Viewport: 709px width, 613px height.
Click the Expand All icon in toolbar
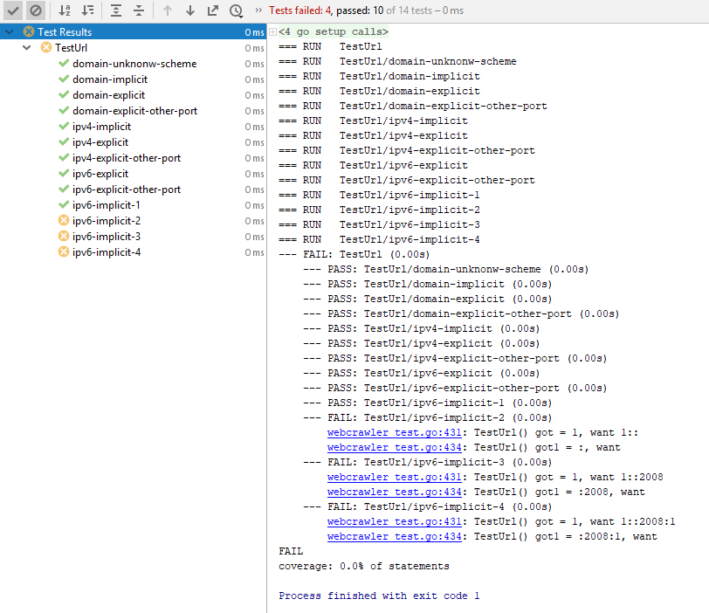tap(116, 10)
